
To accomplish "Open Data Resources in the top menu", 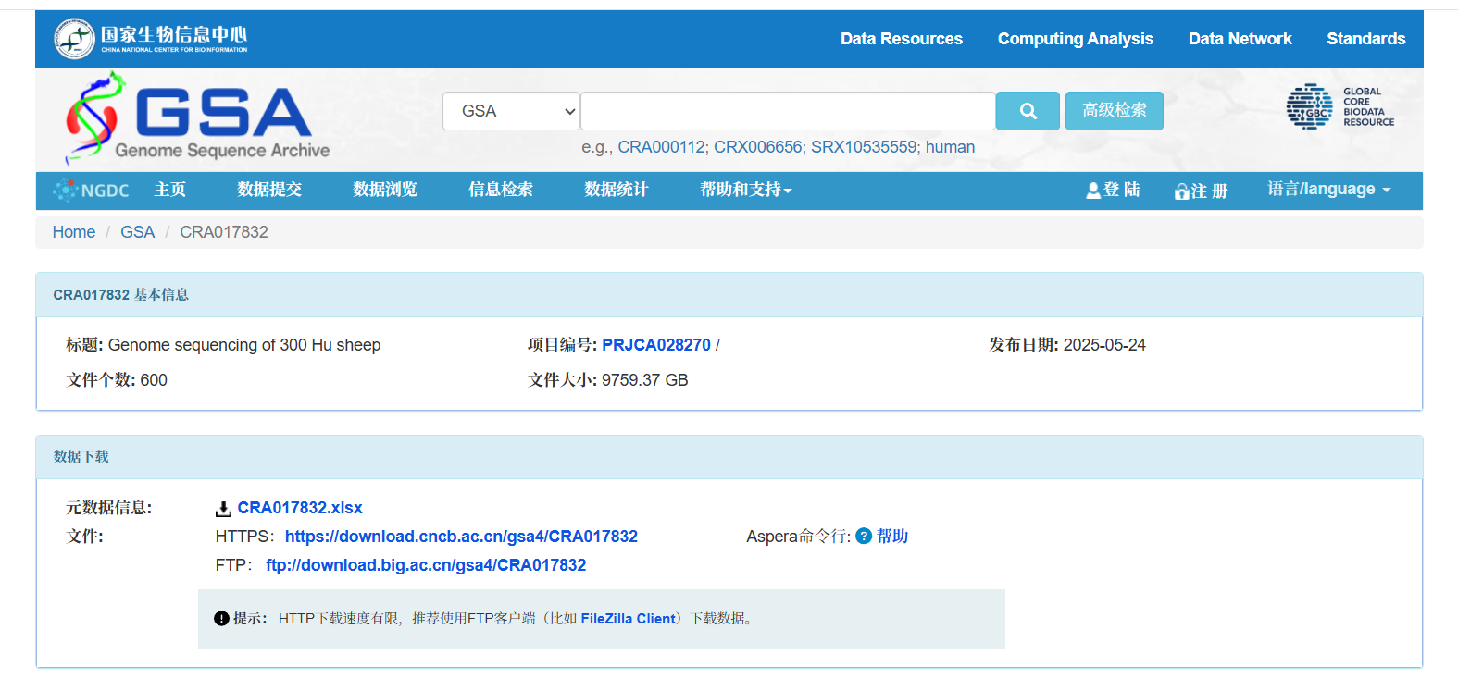I will point(902,39).
